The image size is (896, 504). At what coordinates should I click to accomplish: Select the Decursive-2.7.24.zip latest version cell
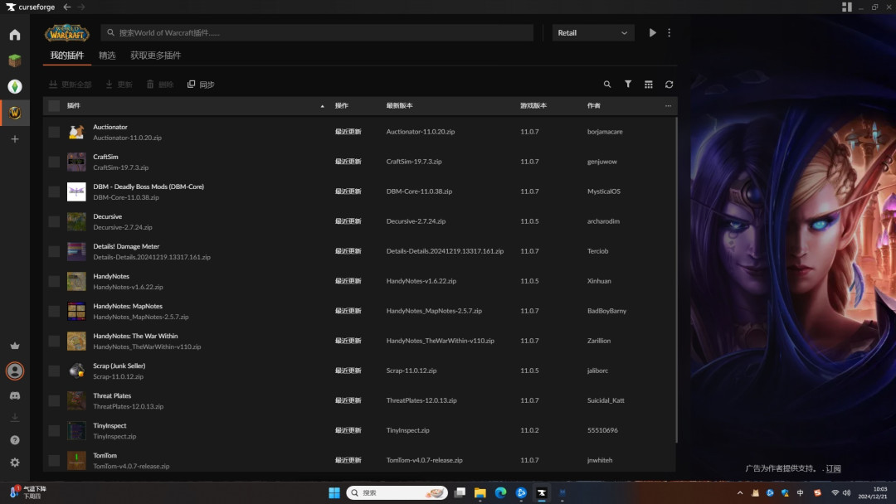[x=416, y=221]
